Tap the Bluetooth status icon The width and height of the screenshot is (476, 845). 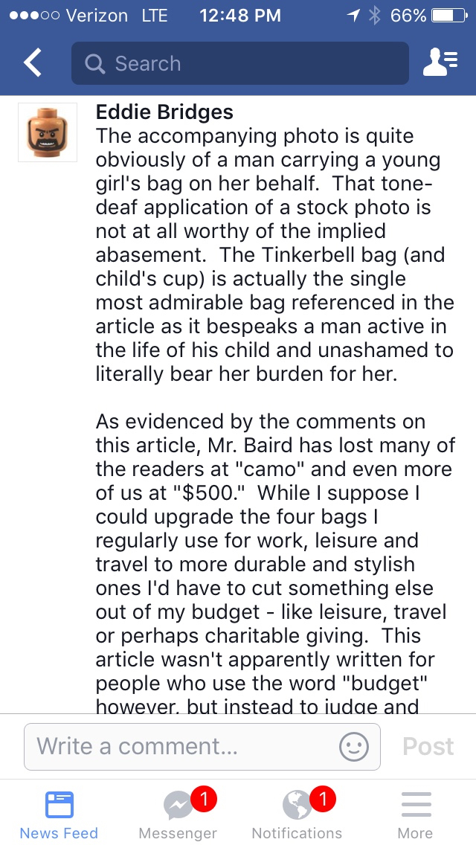(374, 16)
